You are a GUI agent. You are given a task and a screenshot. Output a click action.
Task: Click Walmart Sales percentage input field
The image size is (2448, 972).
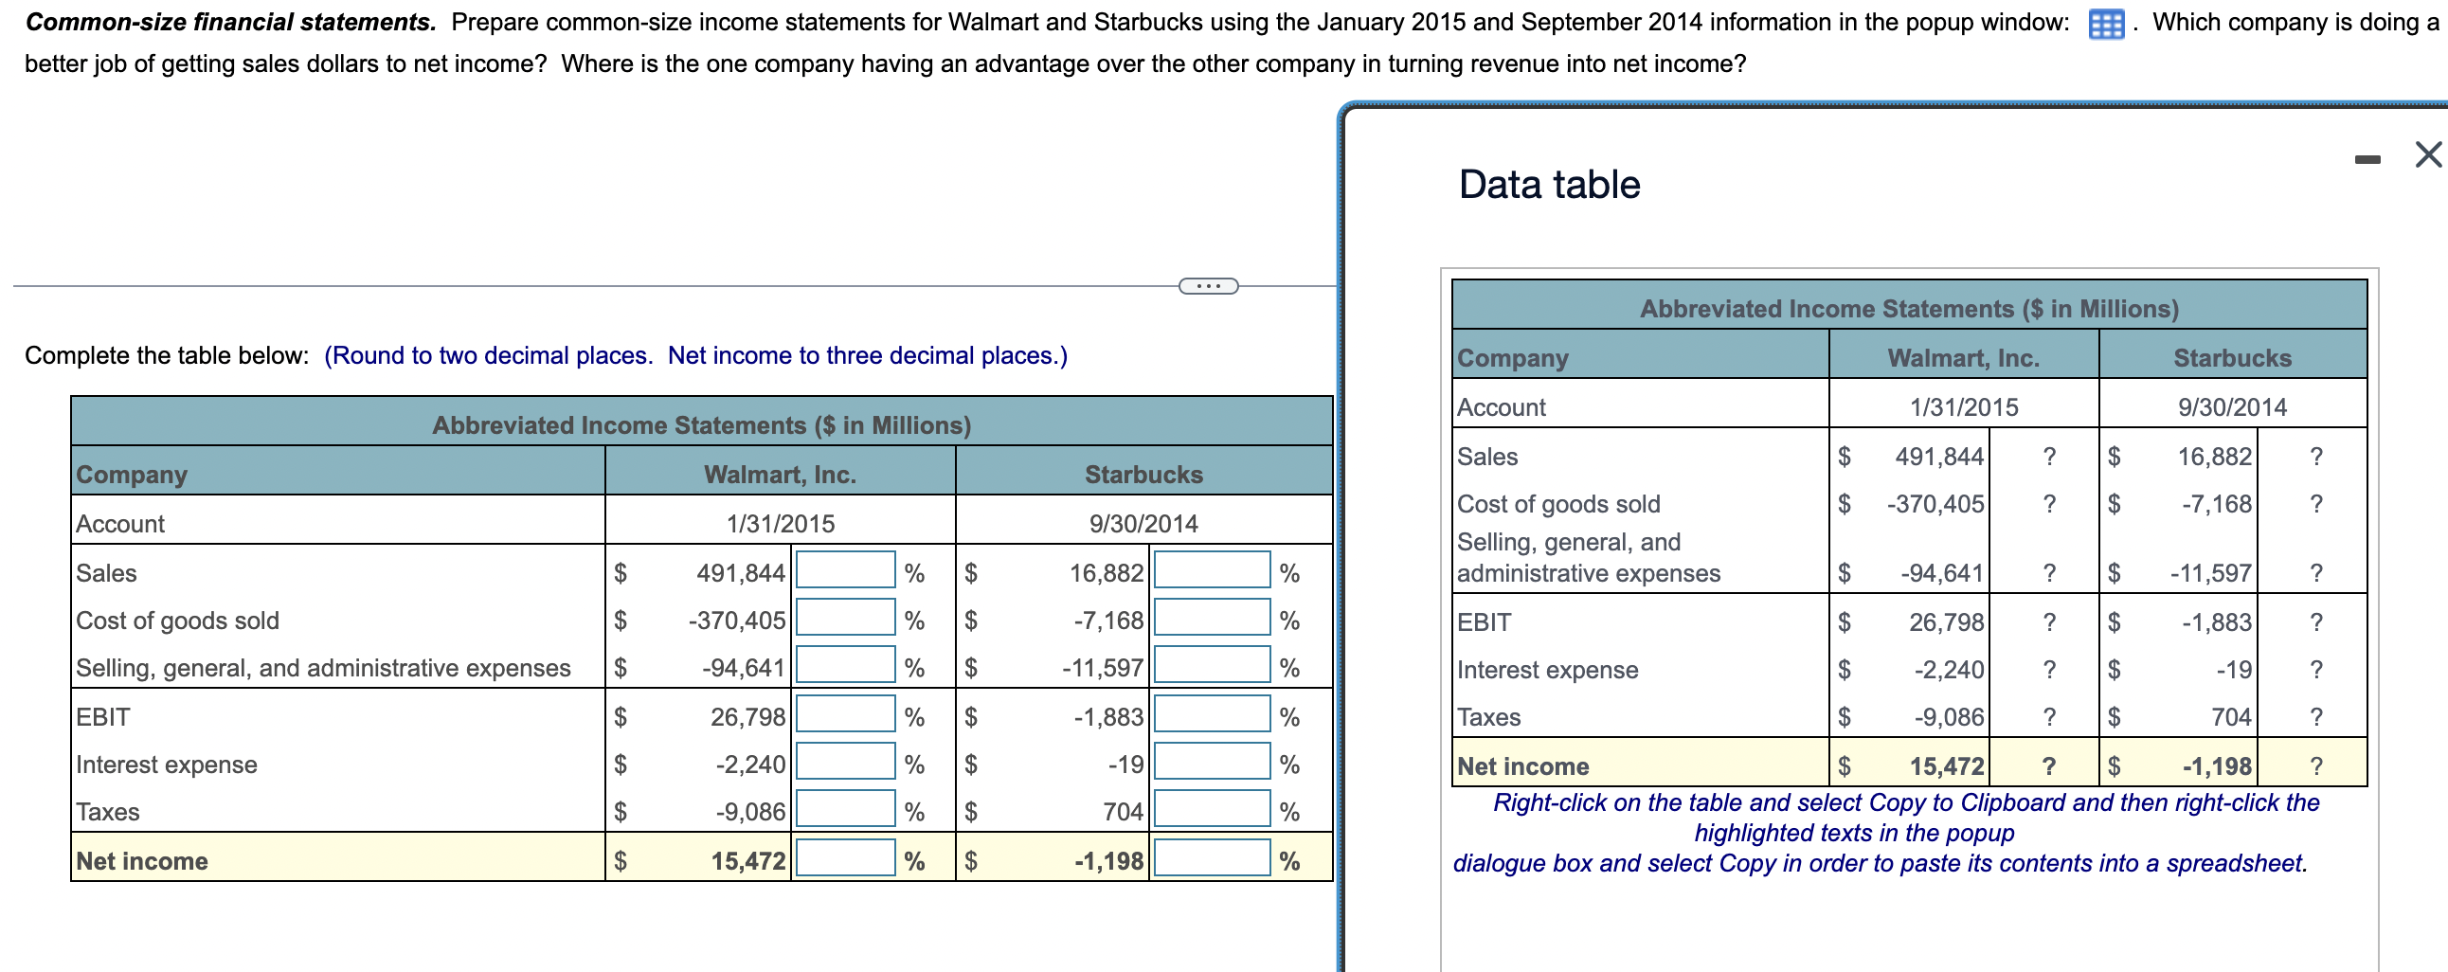click(x=845, y=571)
